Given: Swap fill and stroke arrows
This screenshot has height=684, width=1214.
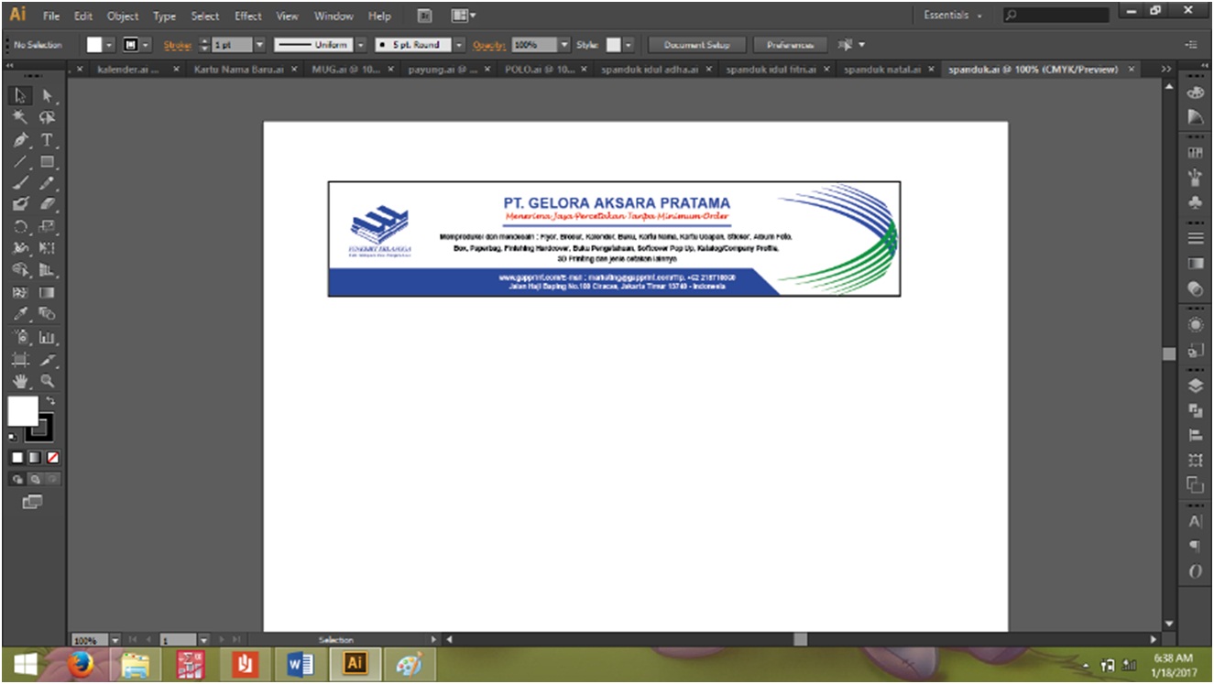Looking at the screenshot, I should 52,401.
